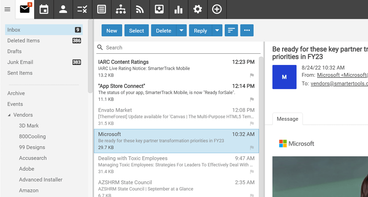The image size is (368, 197).
Task: Open the Calendar icon in top bar
Action: [x=44, y=9]
